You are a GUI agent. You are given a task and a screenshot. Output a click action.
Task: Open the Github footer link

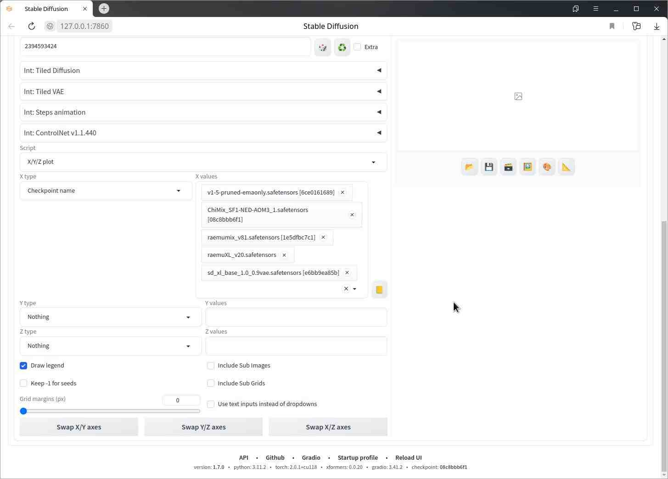tap(275, 457)
